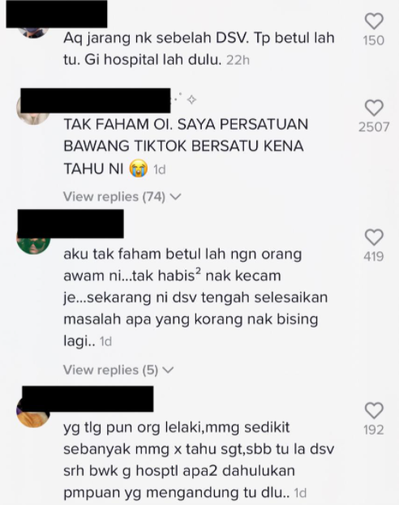399x505 pixels.
Task: Click the 2507 like count
Action: click(x=374, y=127)
